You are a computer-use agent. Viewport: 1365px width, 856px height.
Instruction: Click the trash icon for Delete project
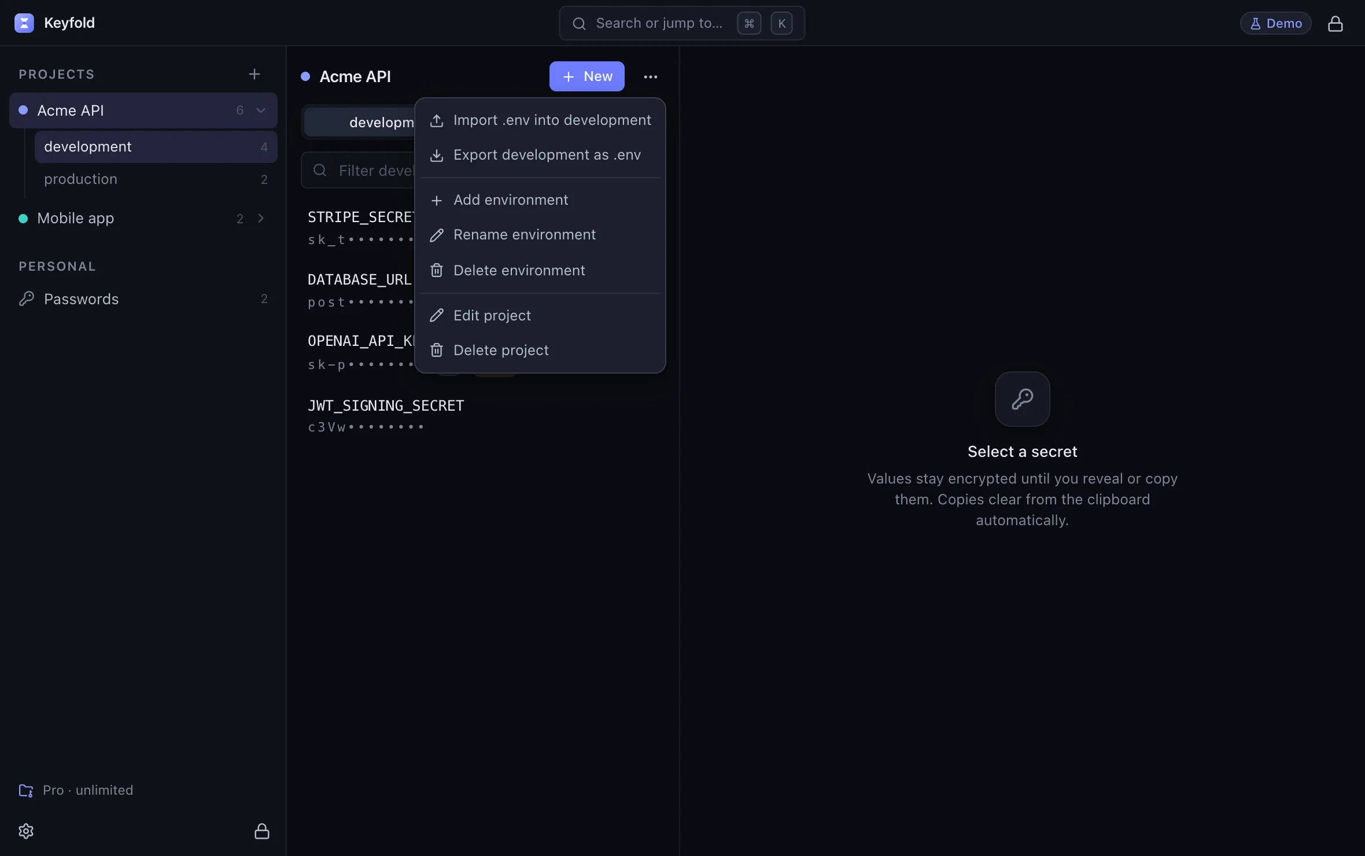pyautogui.click(x=437, y=350)
